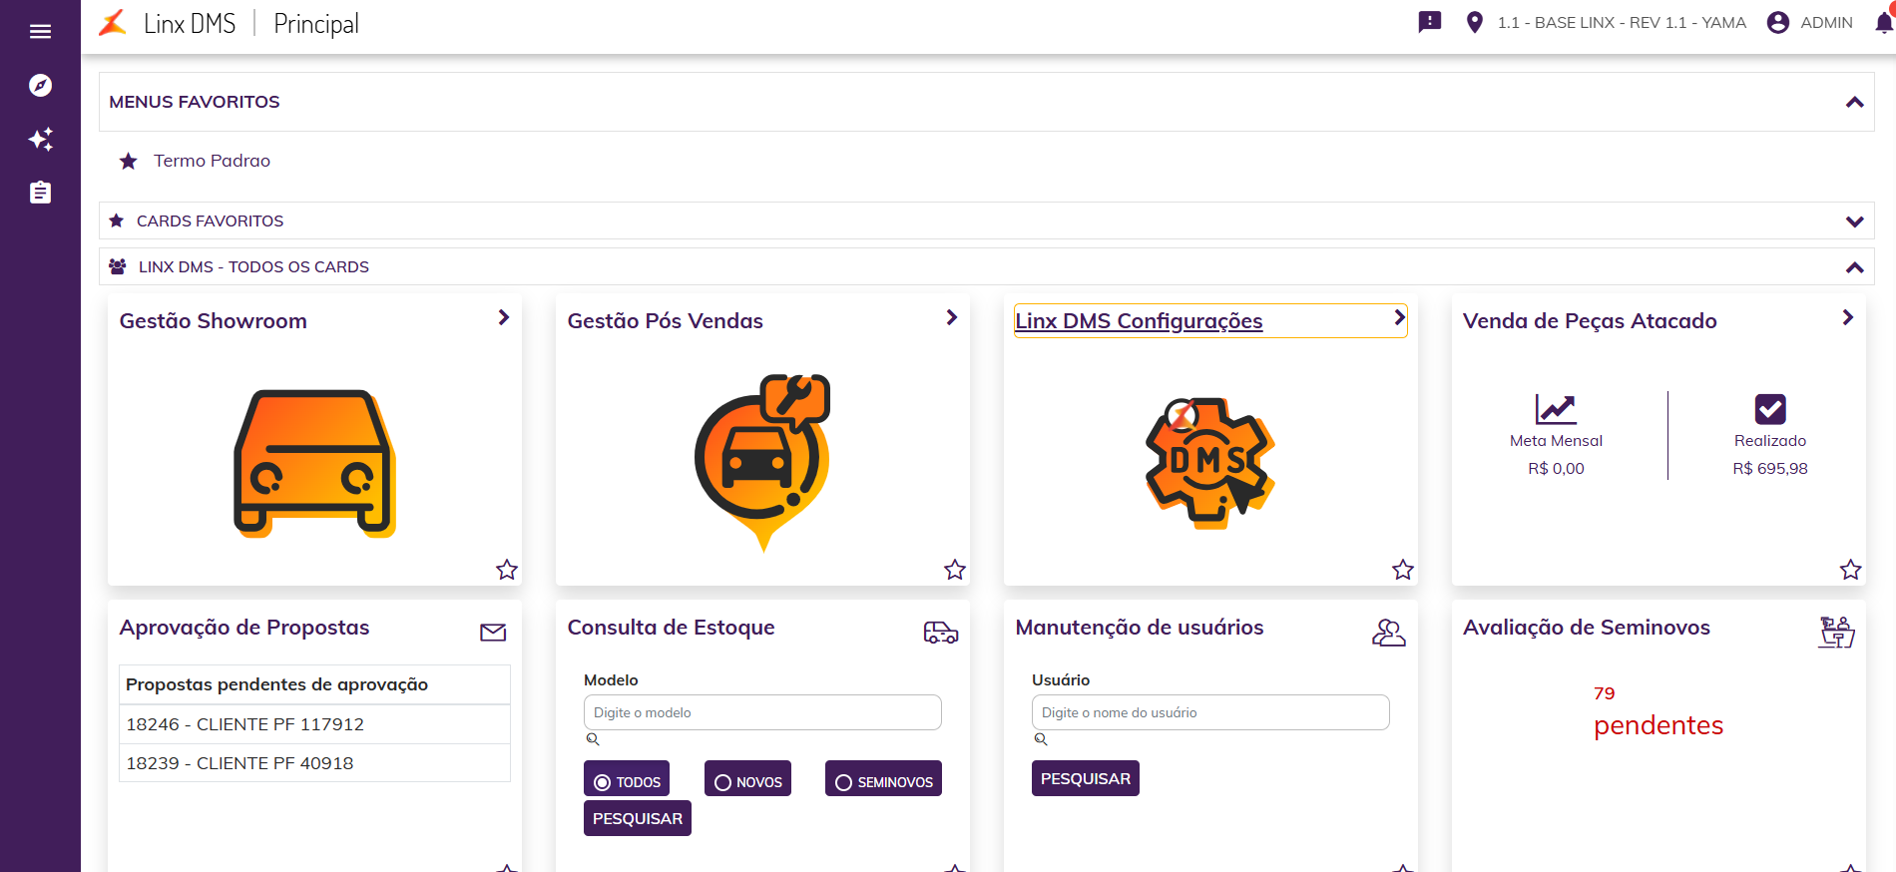Screen dimensions: 1896x872
Task: Open Gestão Pós Vendas via its arrow
Action: coord(952,317)
